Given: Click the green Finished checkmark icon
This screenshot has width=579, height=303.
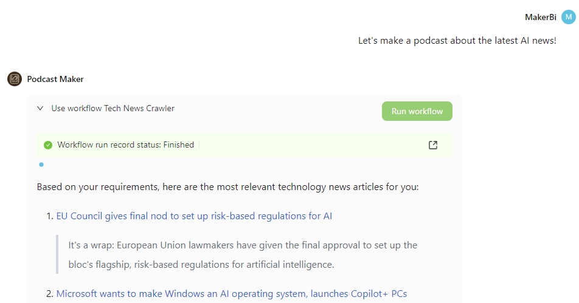Looking at the screenshot, I should (48, 145).
